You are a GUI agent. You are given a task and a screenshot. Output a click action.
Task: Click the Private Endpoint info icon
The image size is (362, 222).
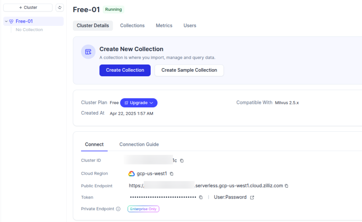point(118,209)
